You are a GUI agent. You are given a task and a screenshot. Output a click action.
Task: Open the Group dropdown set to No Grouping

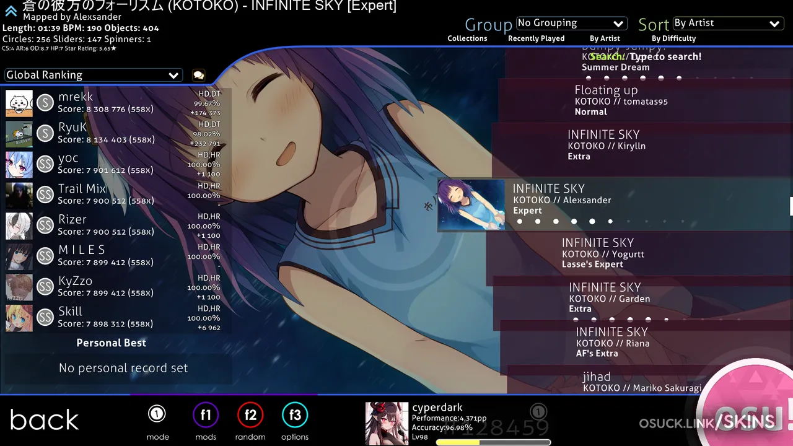571,24
